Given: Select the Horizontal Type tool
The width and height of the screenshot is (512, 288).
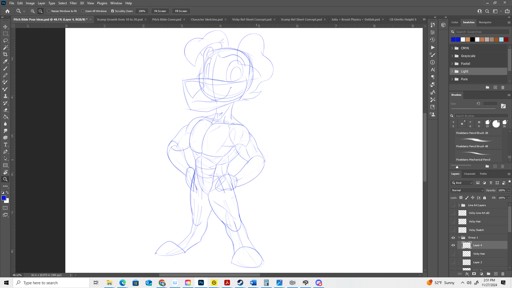Looking at the screenshot, I should [5, 145].
